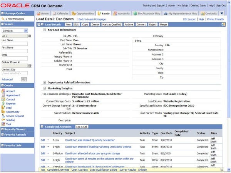
Task: Open row menu arrow for Quarterly newsletter activity
Action: click(x=48, y=140)
